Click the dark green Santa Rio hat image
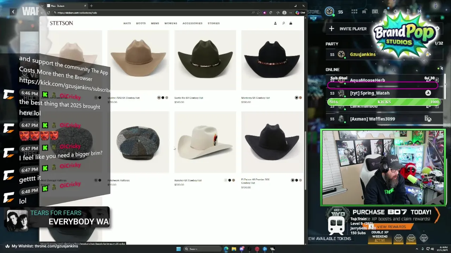Viewport: 451px width, 253px height. click(205, 60)
